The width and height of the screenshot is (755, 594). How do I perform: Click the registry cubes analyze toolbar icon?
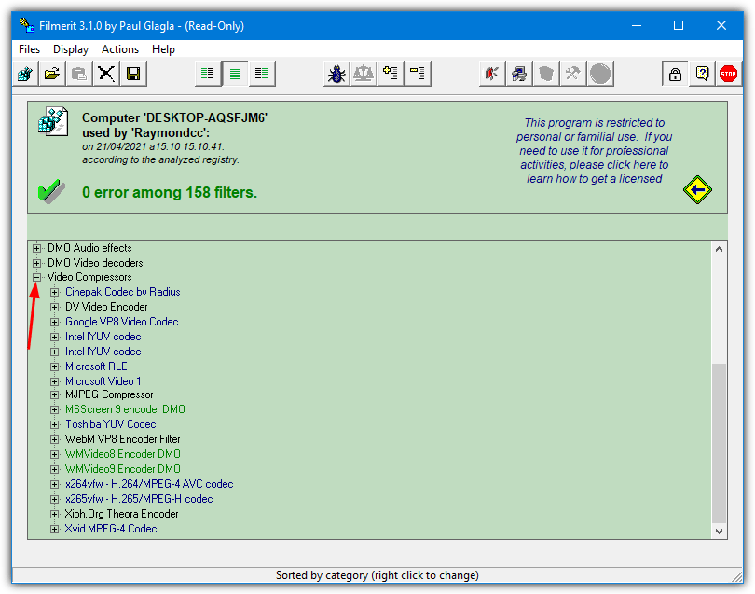[25, 74]
